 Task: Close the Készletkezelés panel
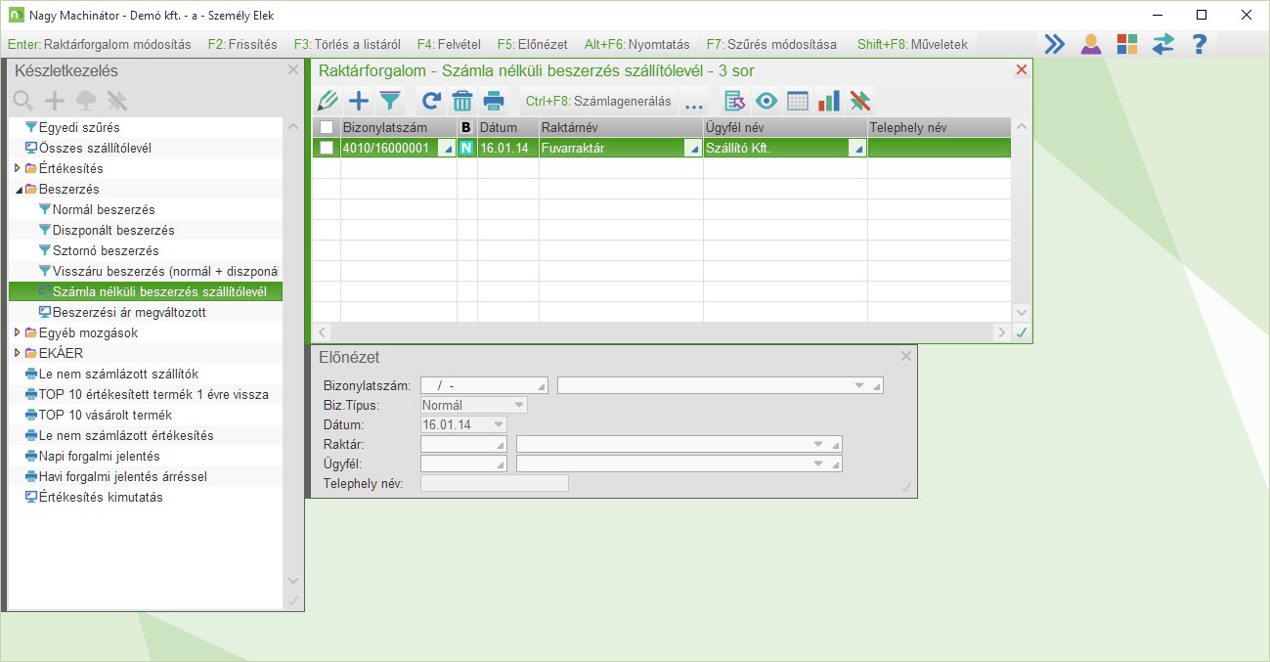pyautogui.click(x=293, y=70)
